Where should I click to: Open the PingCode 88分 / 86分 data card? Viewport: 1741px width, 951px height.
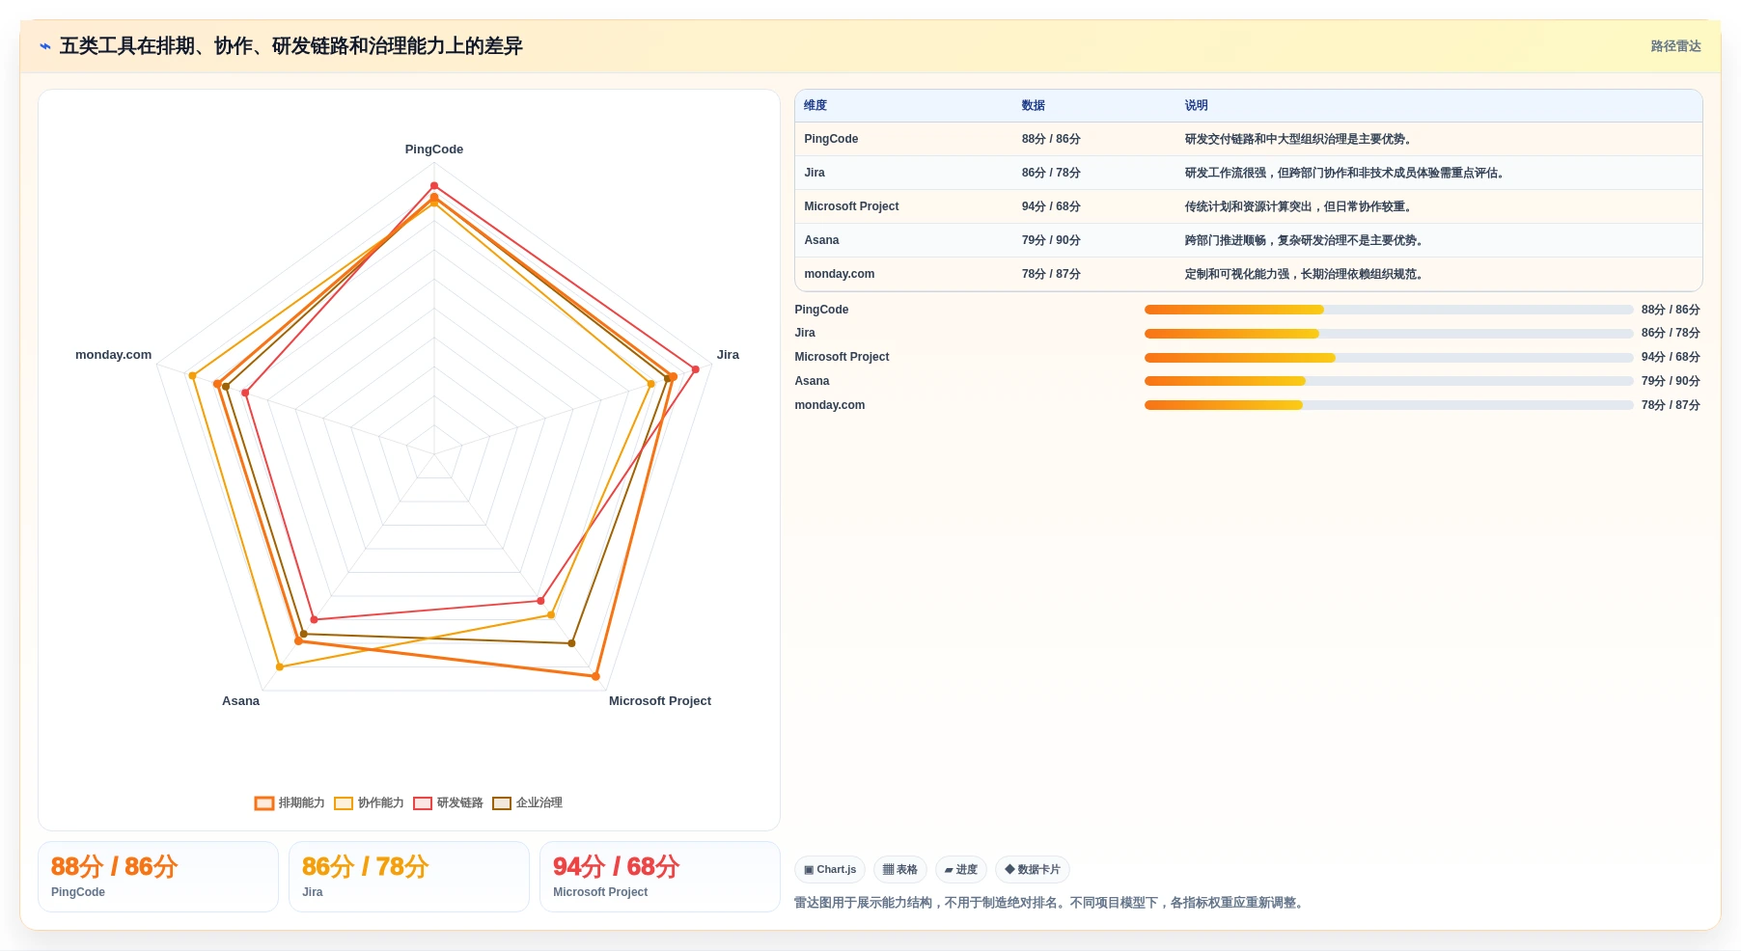[158, 877]
